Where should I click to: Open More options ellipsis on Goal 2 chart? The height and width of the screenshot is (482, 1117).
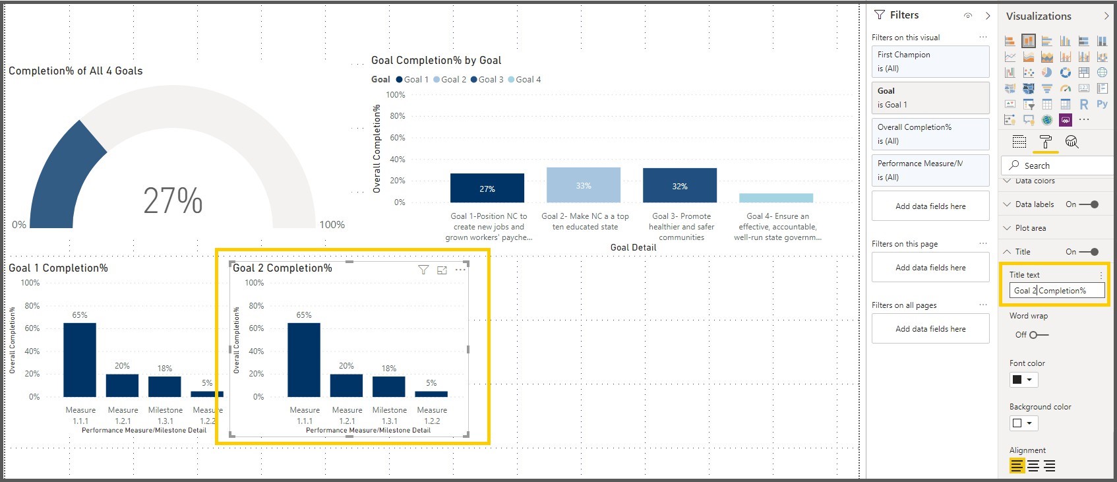point(460,270)
